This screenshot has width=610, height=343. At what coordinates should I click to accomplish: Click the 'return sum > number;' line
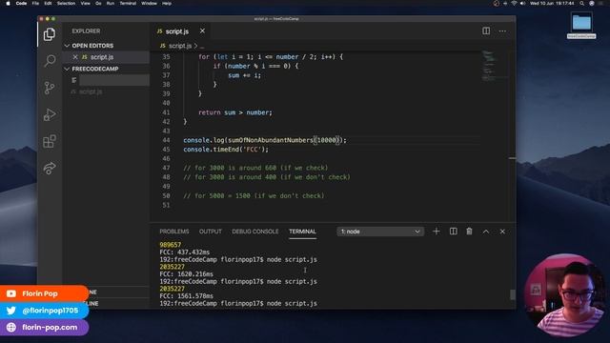[235, 112]
